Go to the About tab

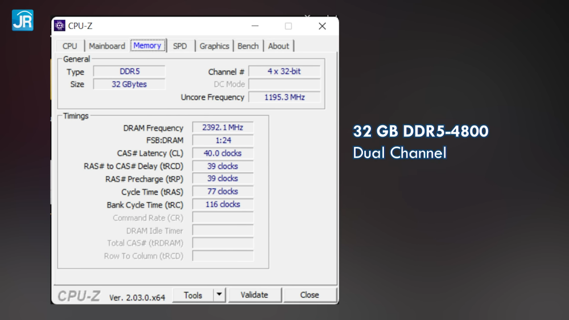(x=279, y=46)
